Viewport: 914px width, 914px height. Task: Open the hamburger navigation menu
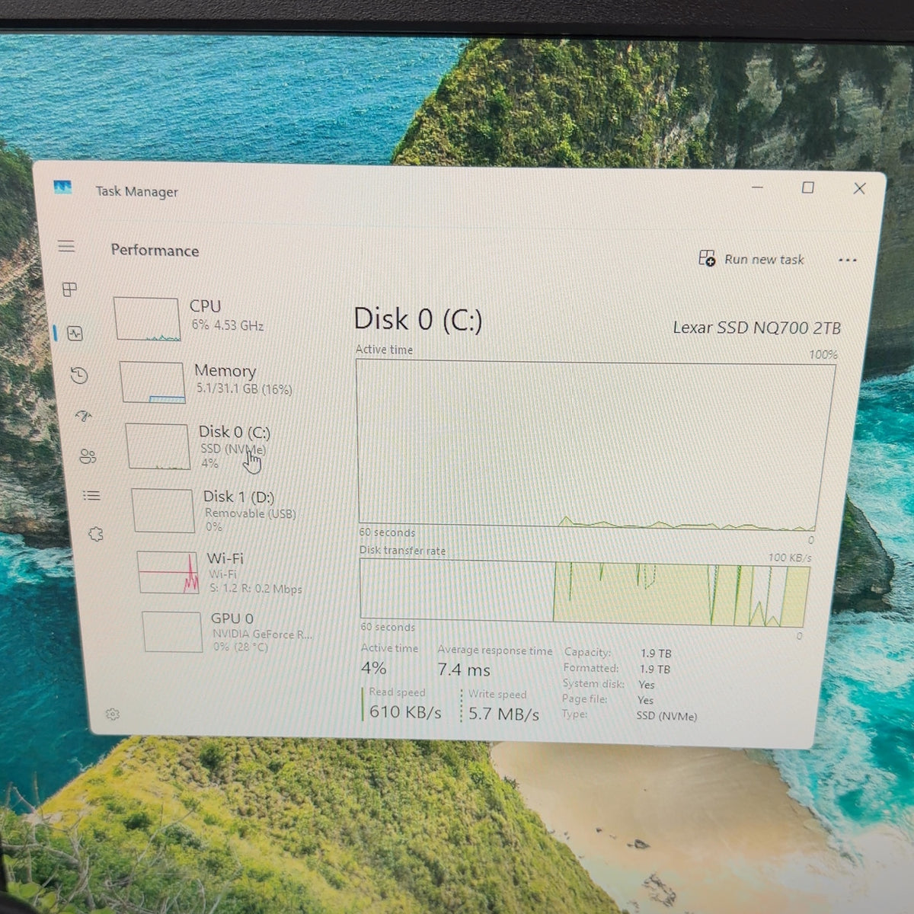(x=66, y=246)
